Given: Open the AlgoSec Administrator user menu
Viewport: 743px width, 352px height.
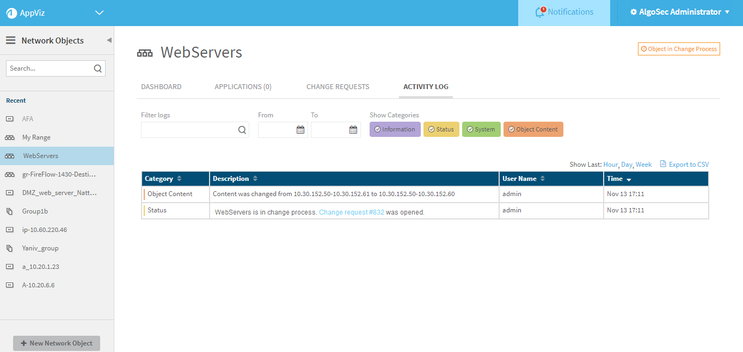Looking at the screenshot, I should (680, 12).
